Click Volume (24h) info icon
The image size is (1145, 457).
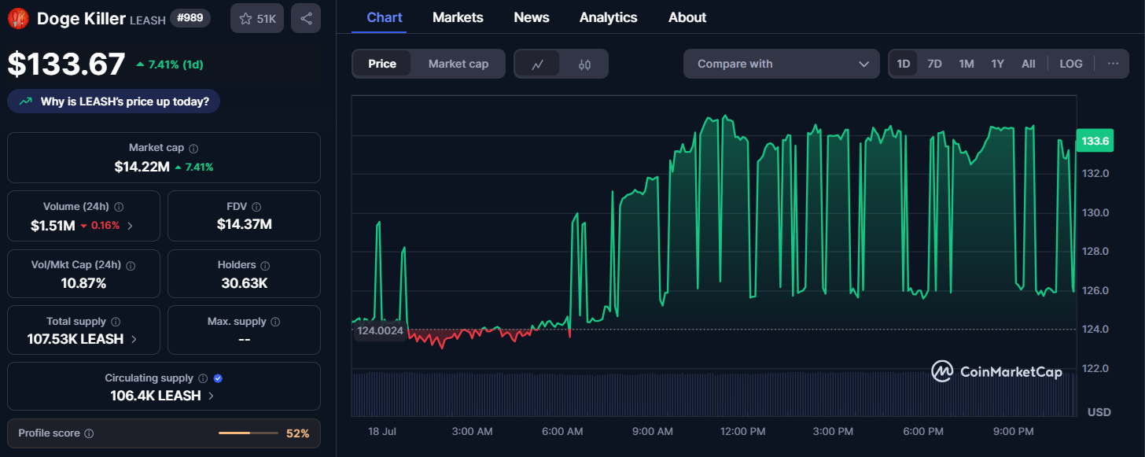[x=120, y=207]
